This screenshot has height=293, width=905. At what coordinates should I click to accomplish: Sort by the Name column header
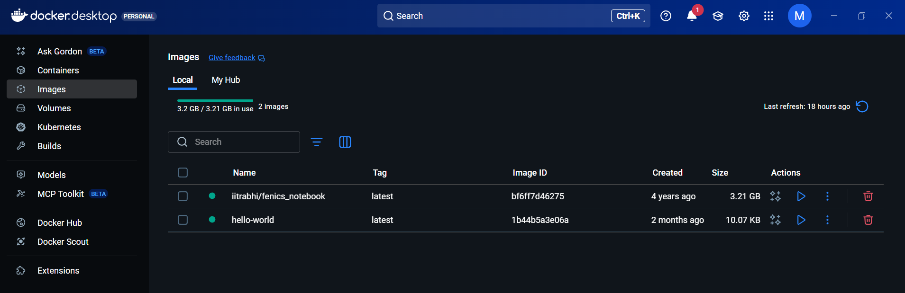pos(244,173)
